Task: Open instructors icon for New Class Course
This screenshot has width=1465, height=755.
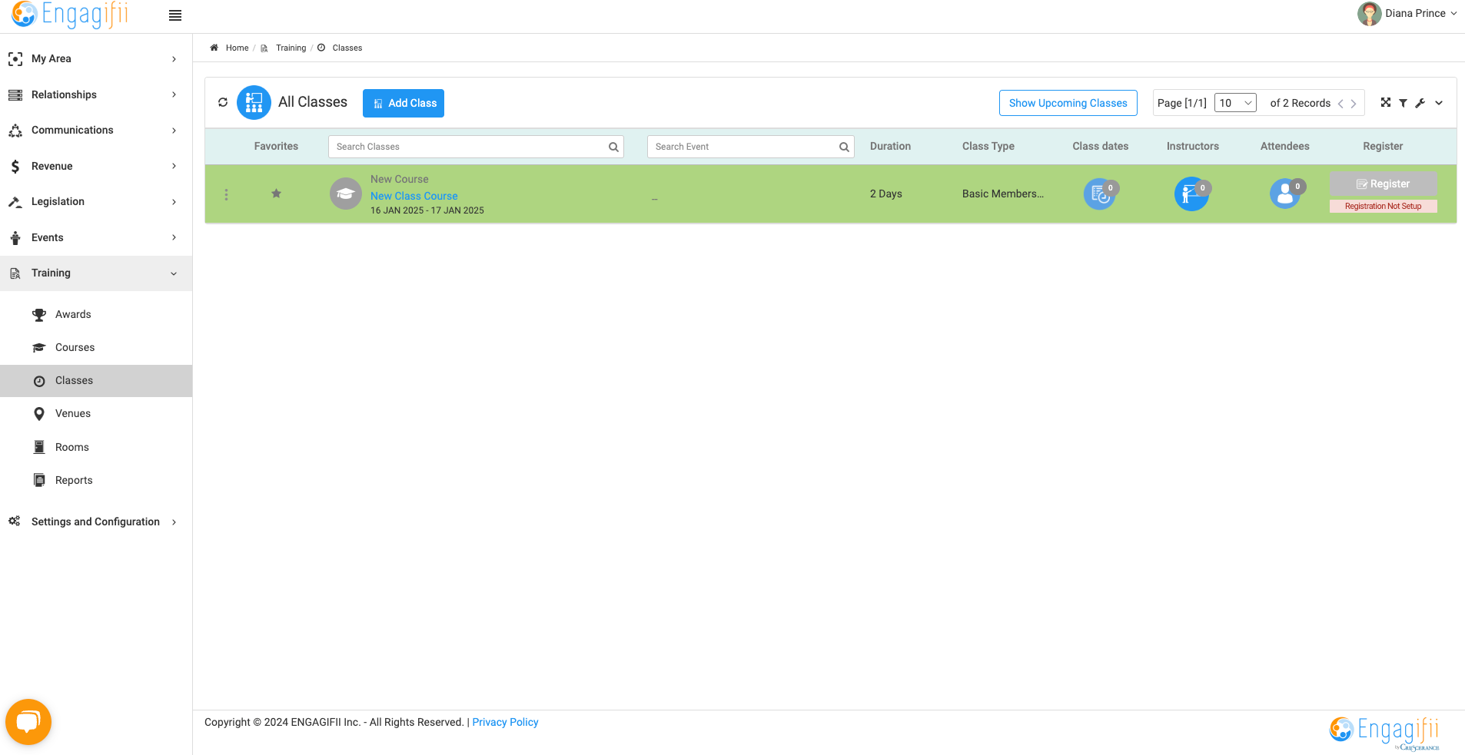Action: [x=1192, y=194]
